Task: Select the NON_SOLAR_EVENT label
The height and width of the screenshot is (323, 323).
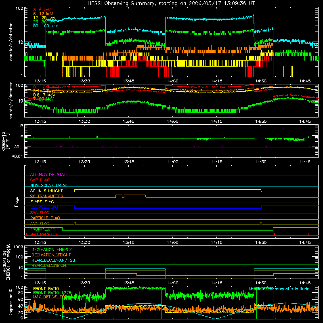Action: (49, 185)
